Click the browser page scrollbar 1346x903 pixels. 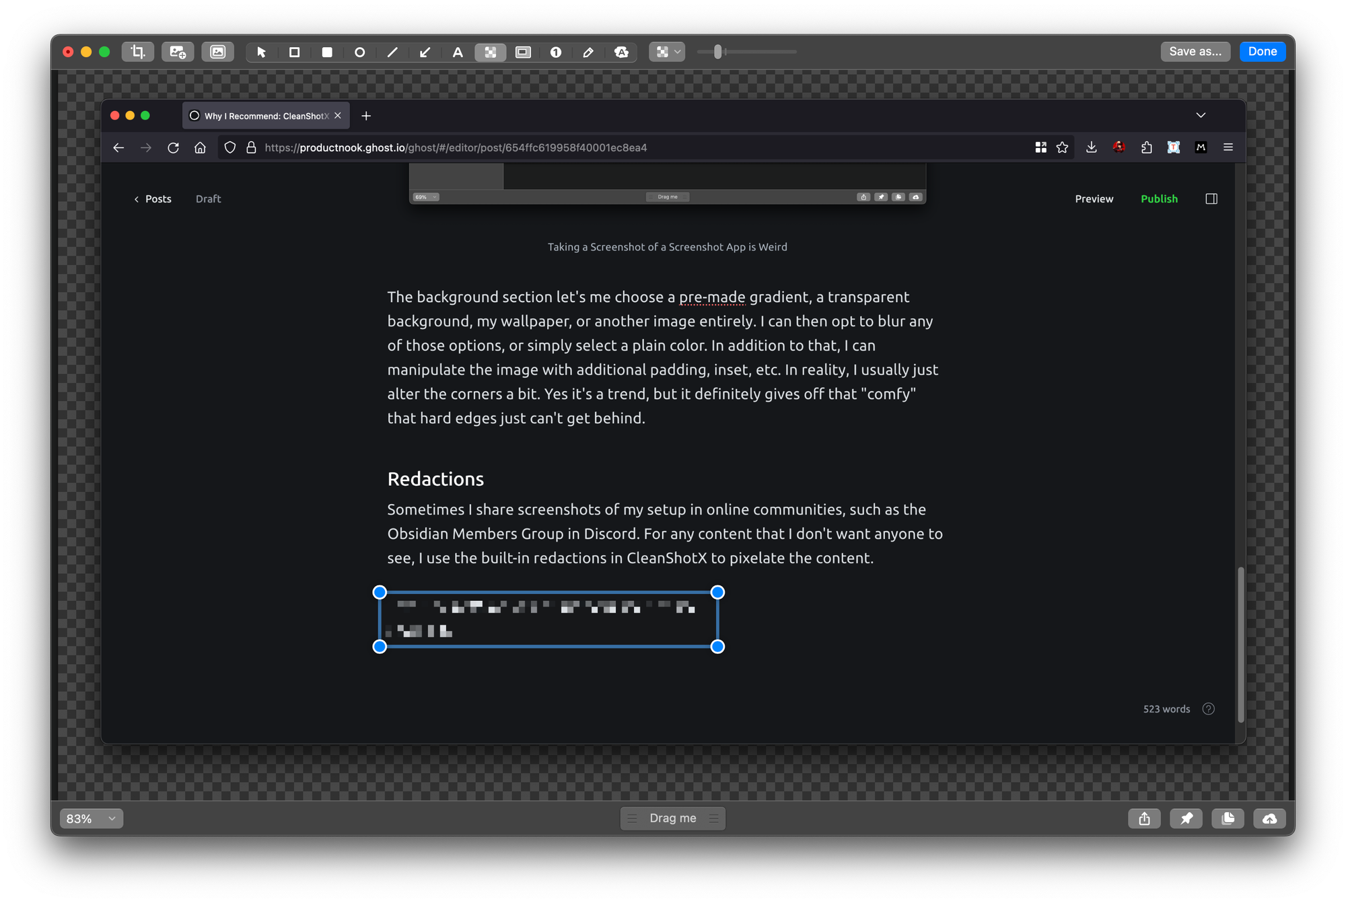click(1240, 645)
